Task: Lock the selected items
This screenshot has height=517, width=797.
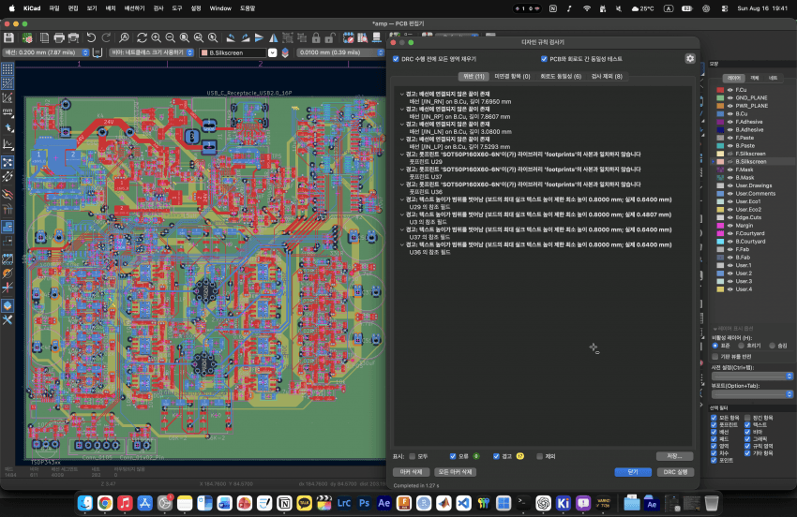Action: coord(316,37)
